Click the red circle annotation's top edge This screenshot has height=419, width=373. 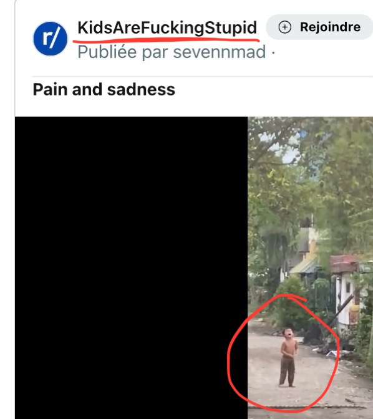[x=288, y=296]
